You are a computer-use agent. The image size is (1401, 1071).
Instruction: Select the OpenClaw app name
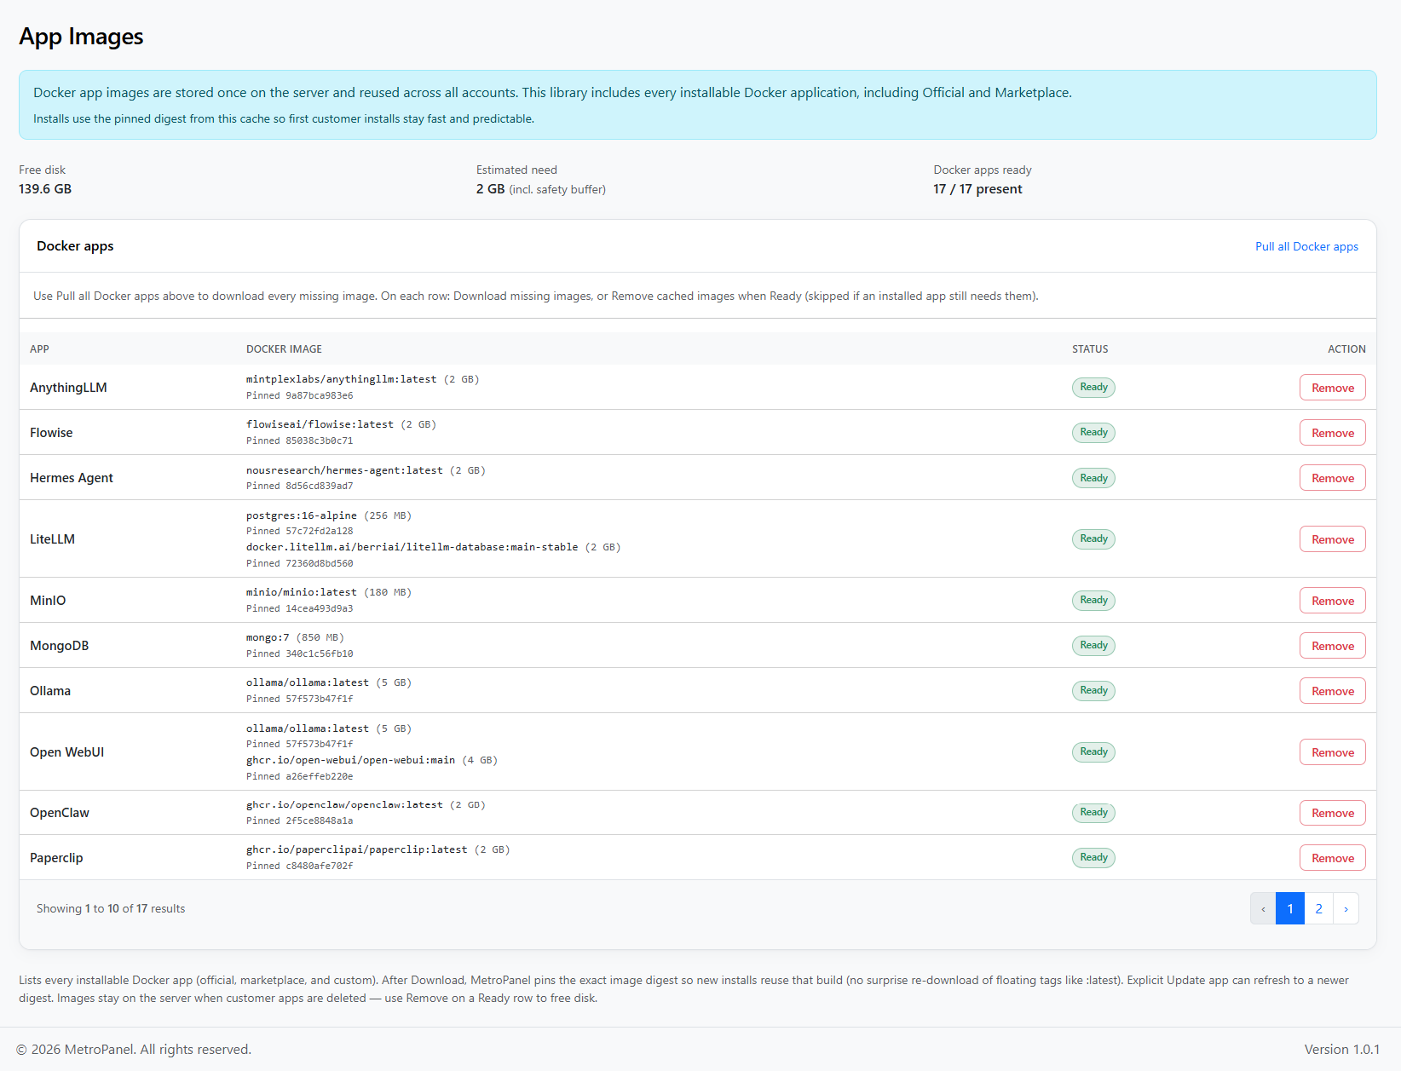[60, 813]
